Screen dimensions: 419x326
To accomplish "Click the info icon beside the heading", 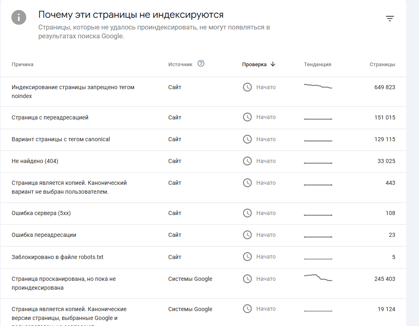I will 19,17.
